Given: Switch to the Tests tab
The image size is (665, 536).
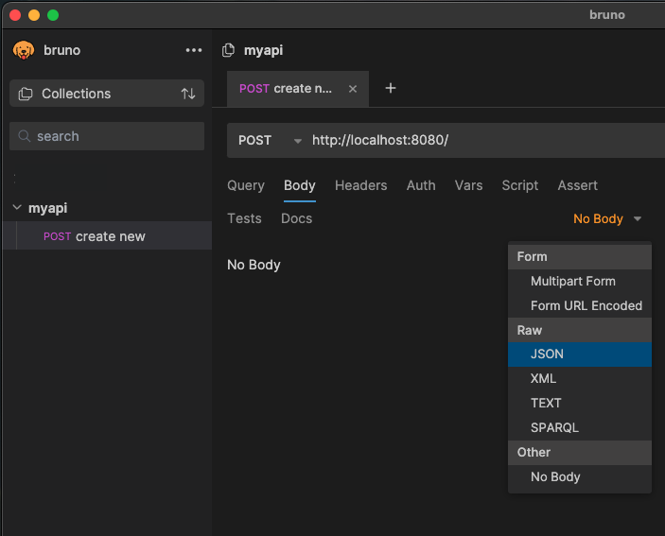Looking at the screenshot, I should (244, 218).
